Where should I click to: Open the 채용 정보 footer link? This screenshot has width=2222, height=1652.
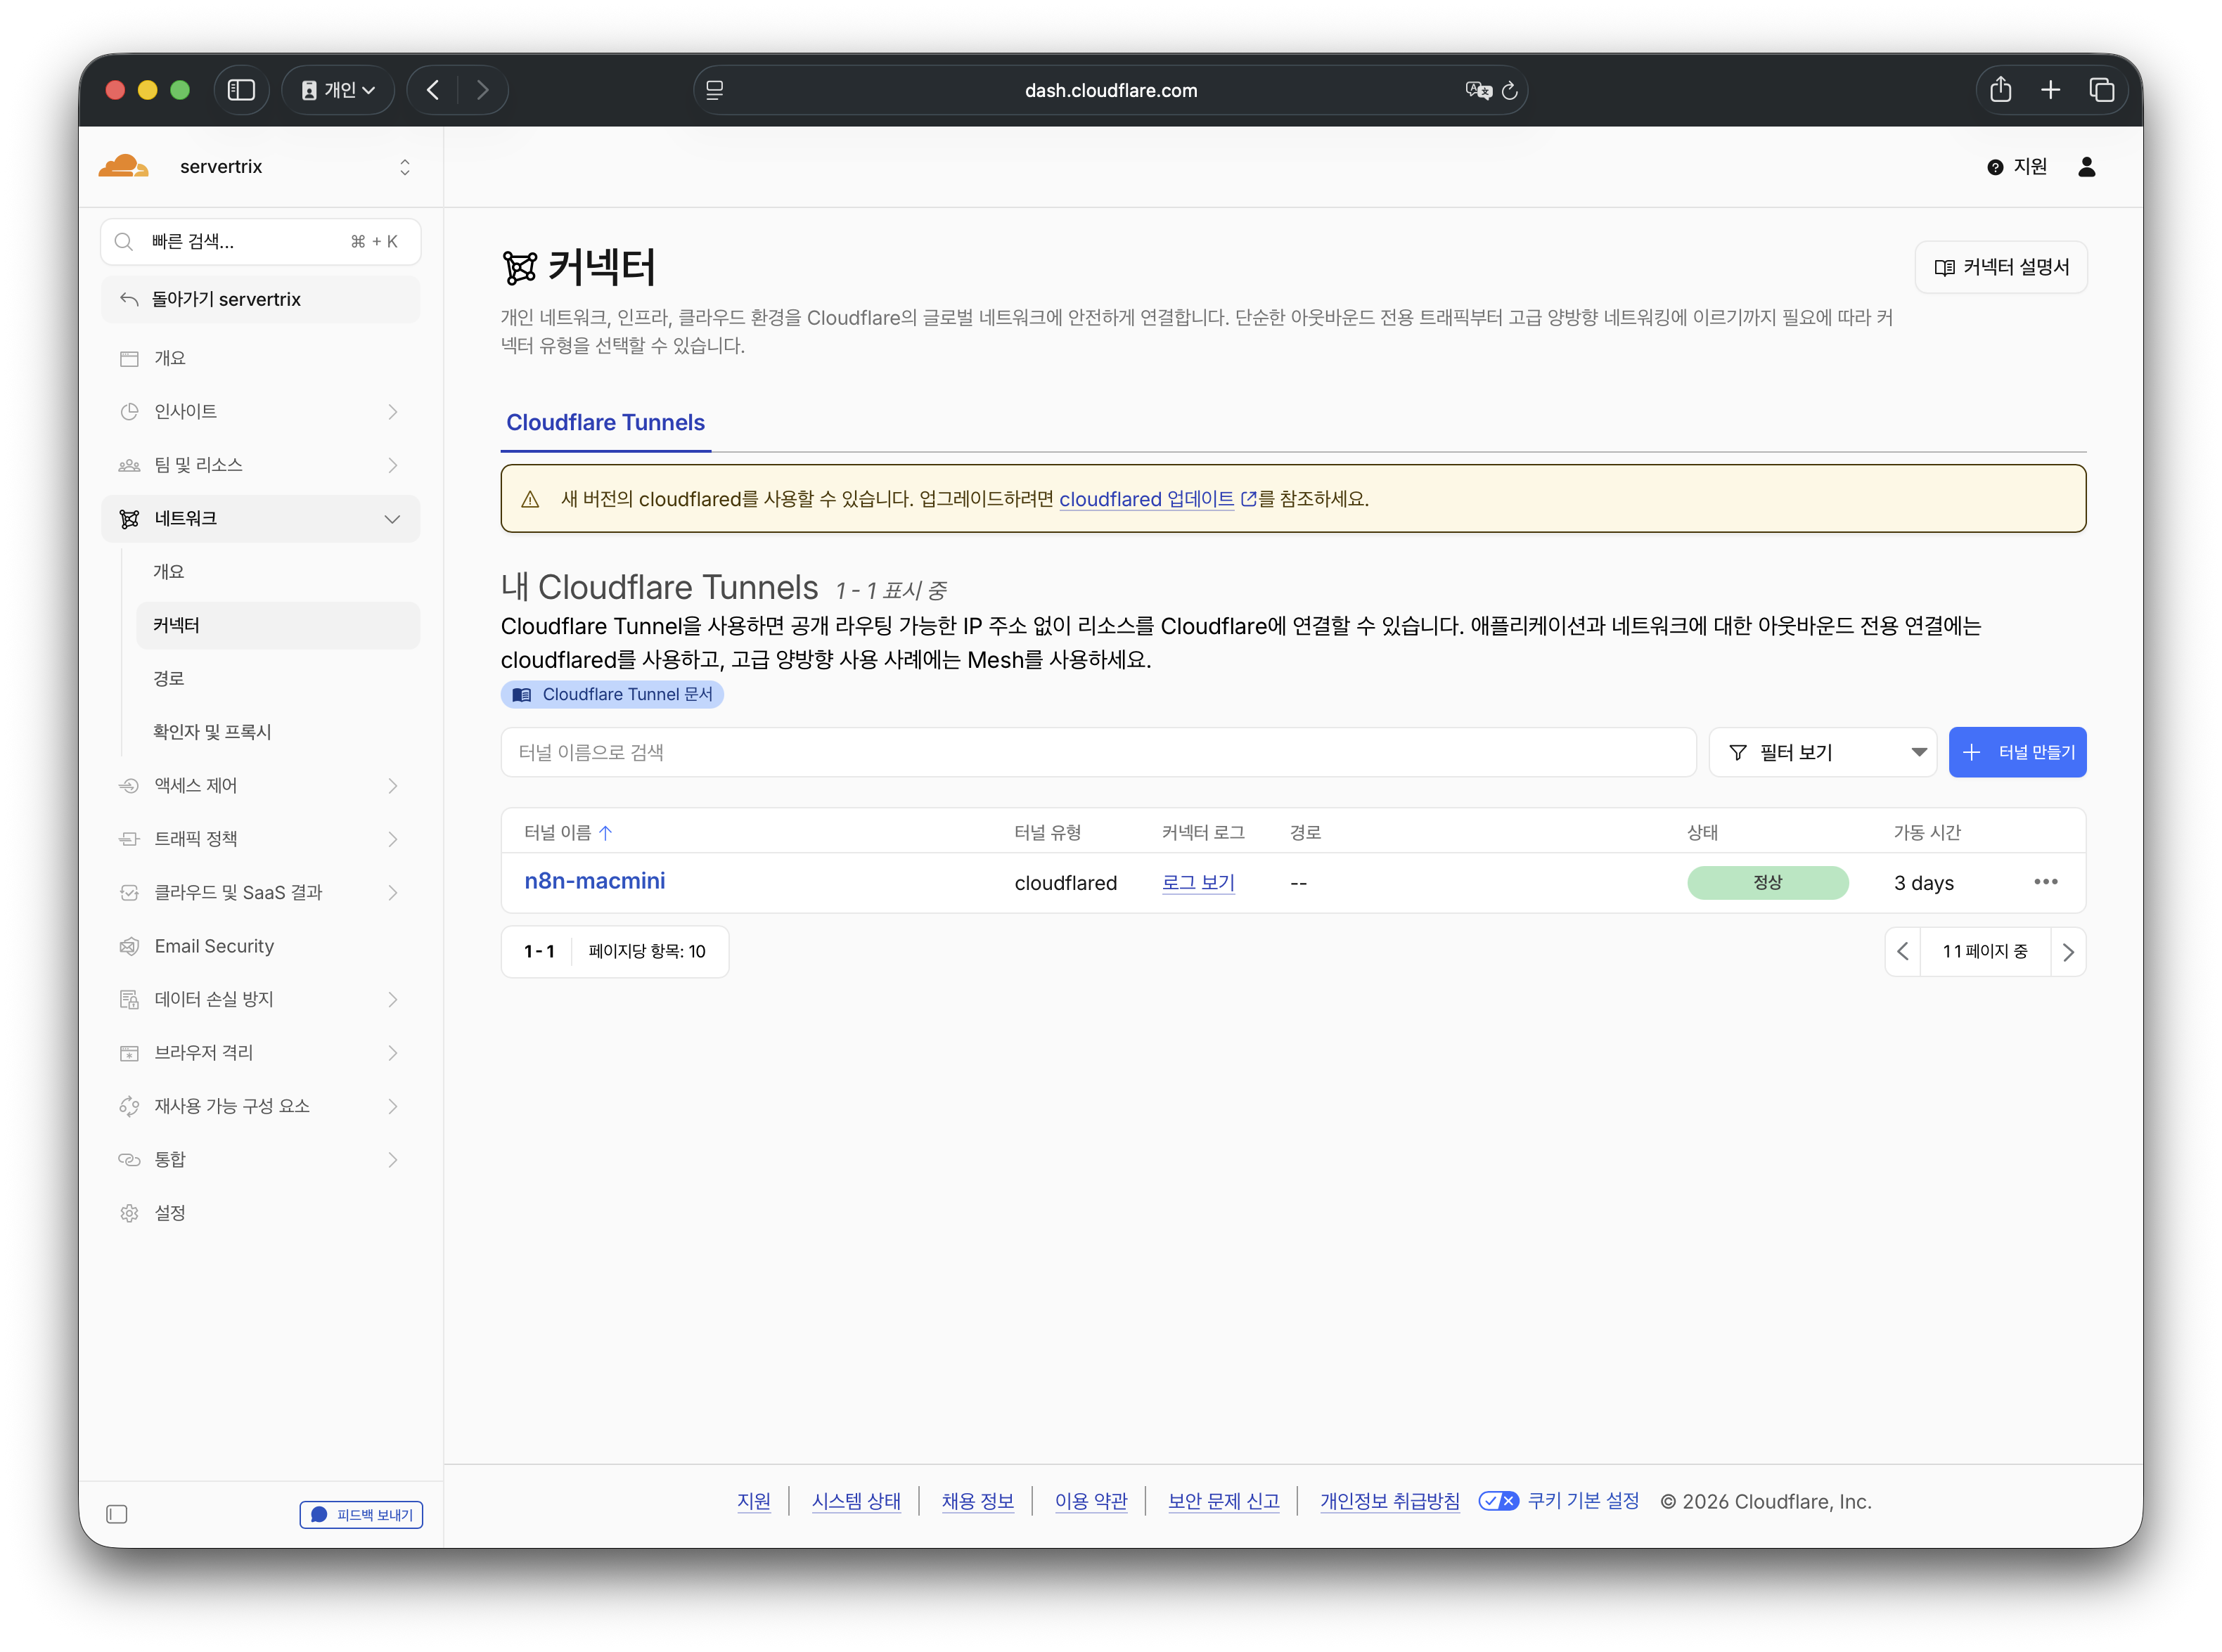pyautogui.click(x=977, y=1501)
